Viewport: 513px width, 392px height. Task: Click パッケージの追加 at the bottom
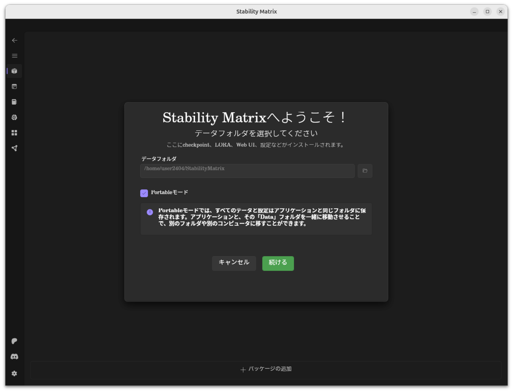pos(266,369)
